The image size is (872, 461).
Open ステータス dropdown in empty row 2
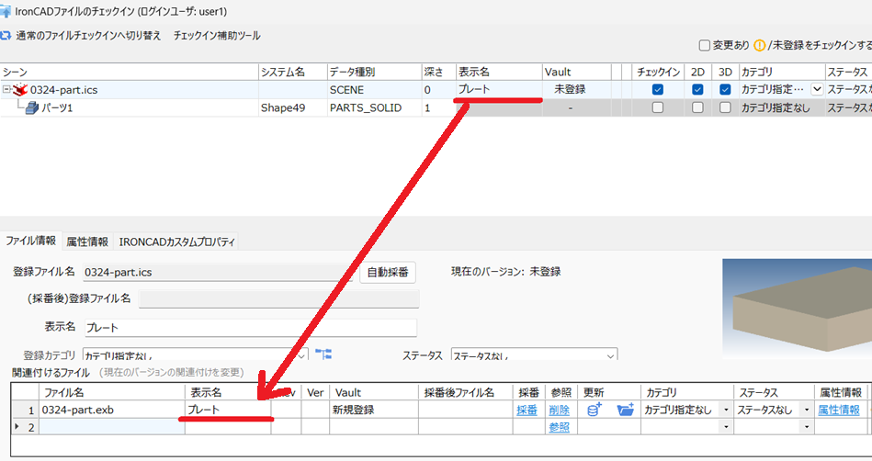click(x=807, y=427)
